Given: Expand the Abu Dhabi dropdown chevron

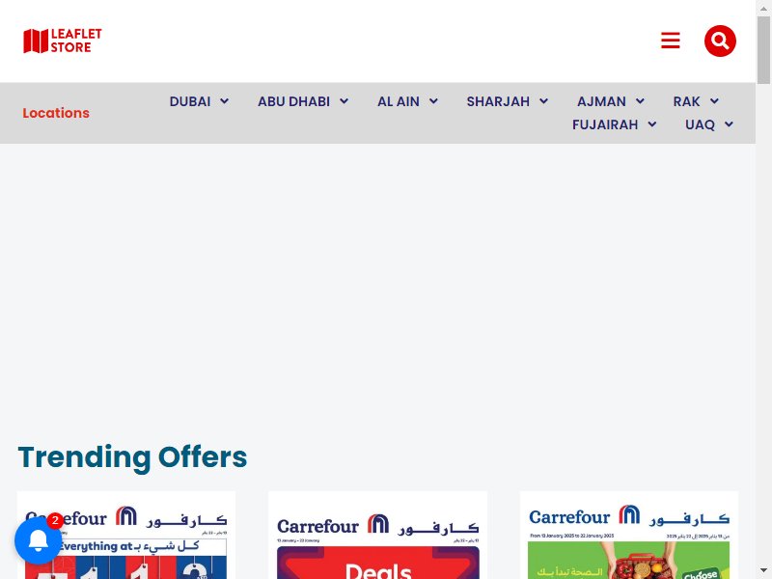Looking at the screenshot, I should 344,101.
